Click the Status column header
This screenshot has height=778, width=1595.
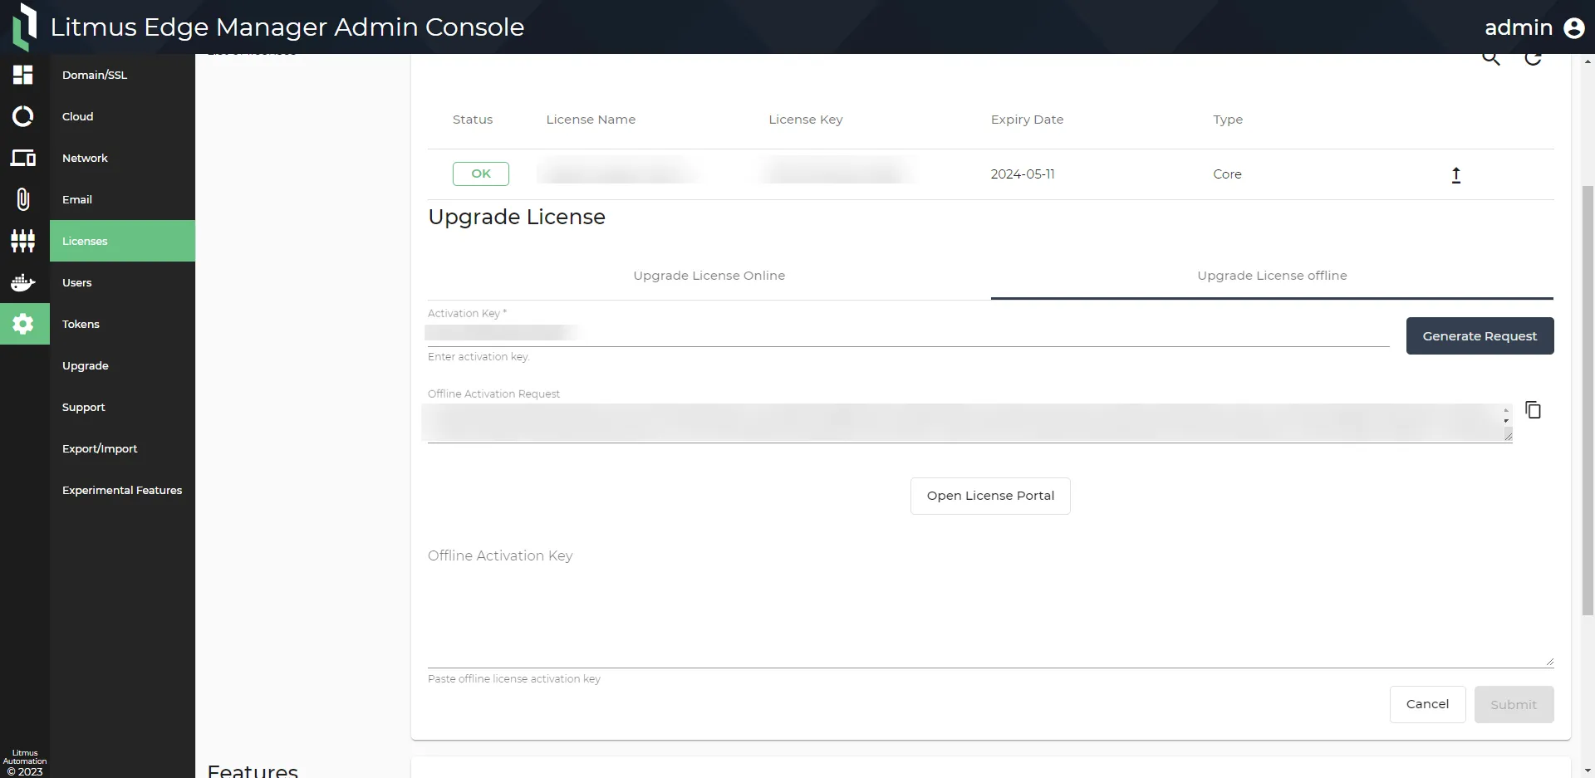pyautogui.click(x=473, y=120)
